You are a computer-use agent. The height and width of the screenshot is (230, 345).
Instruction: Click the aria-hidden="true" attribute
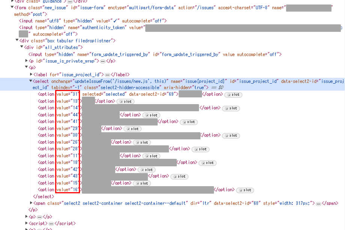point(185,87)
